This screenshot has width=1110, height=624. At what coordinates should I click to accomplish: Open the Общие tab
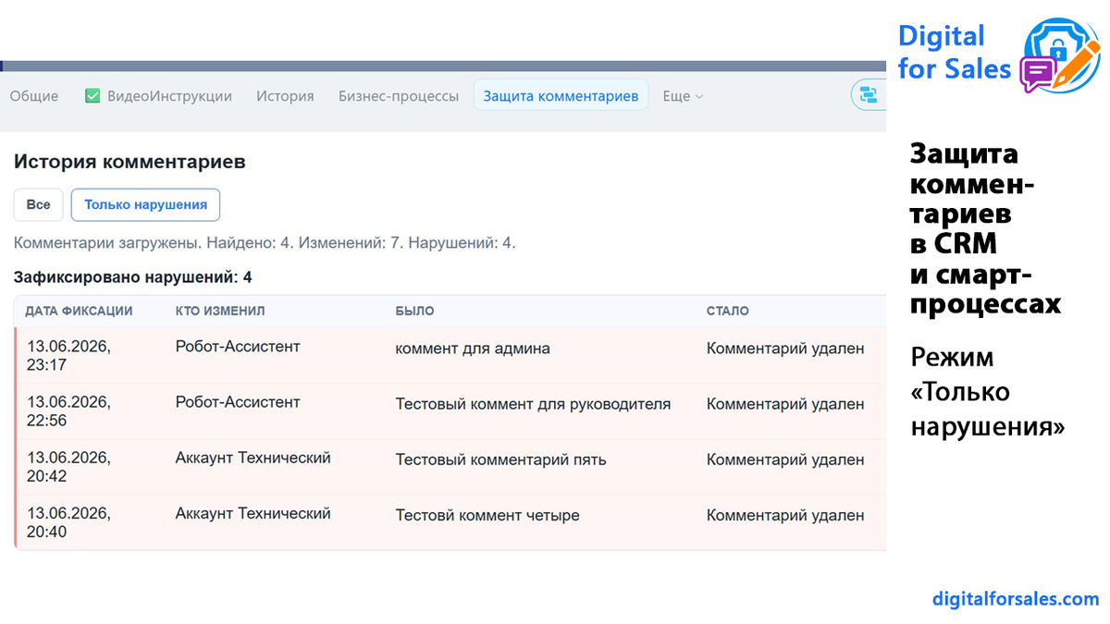pyautogui.click(x=34, y=96)
